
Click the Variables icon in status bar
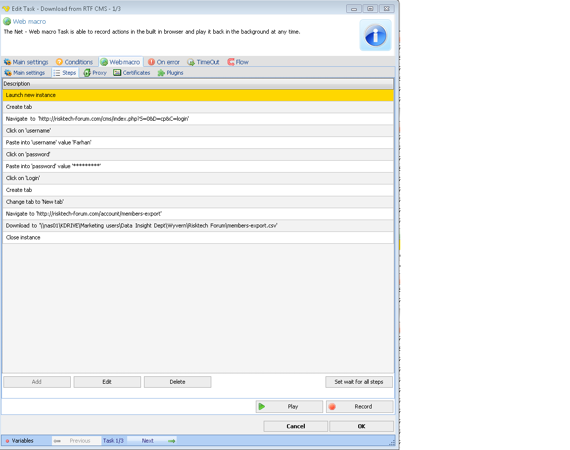(x=7, y=441)
